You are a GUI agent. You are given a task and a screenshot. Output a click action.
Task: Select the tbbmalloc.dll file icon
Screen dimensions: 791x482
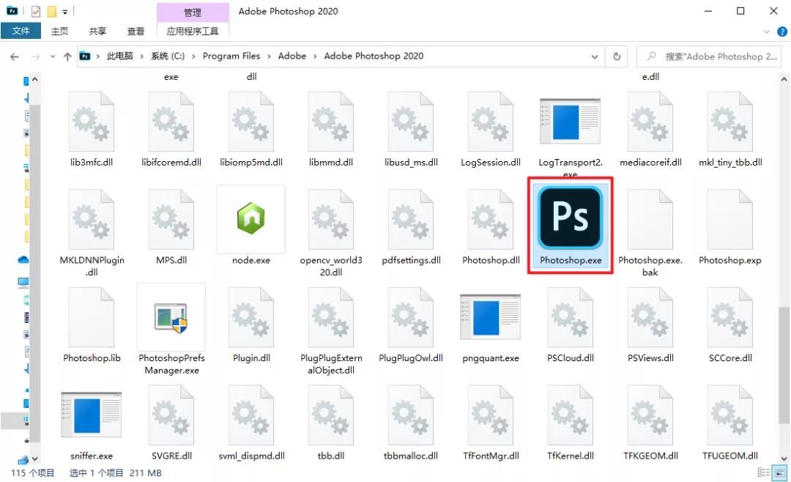(x=411, y=415)
